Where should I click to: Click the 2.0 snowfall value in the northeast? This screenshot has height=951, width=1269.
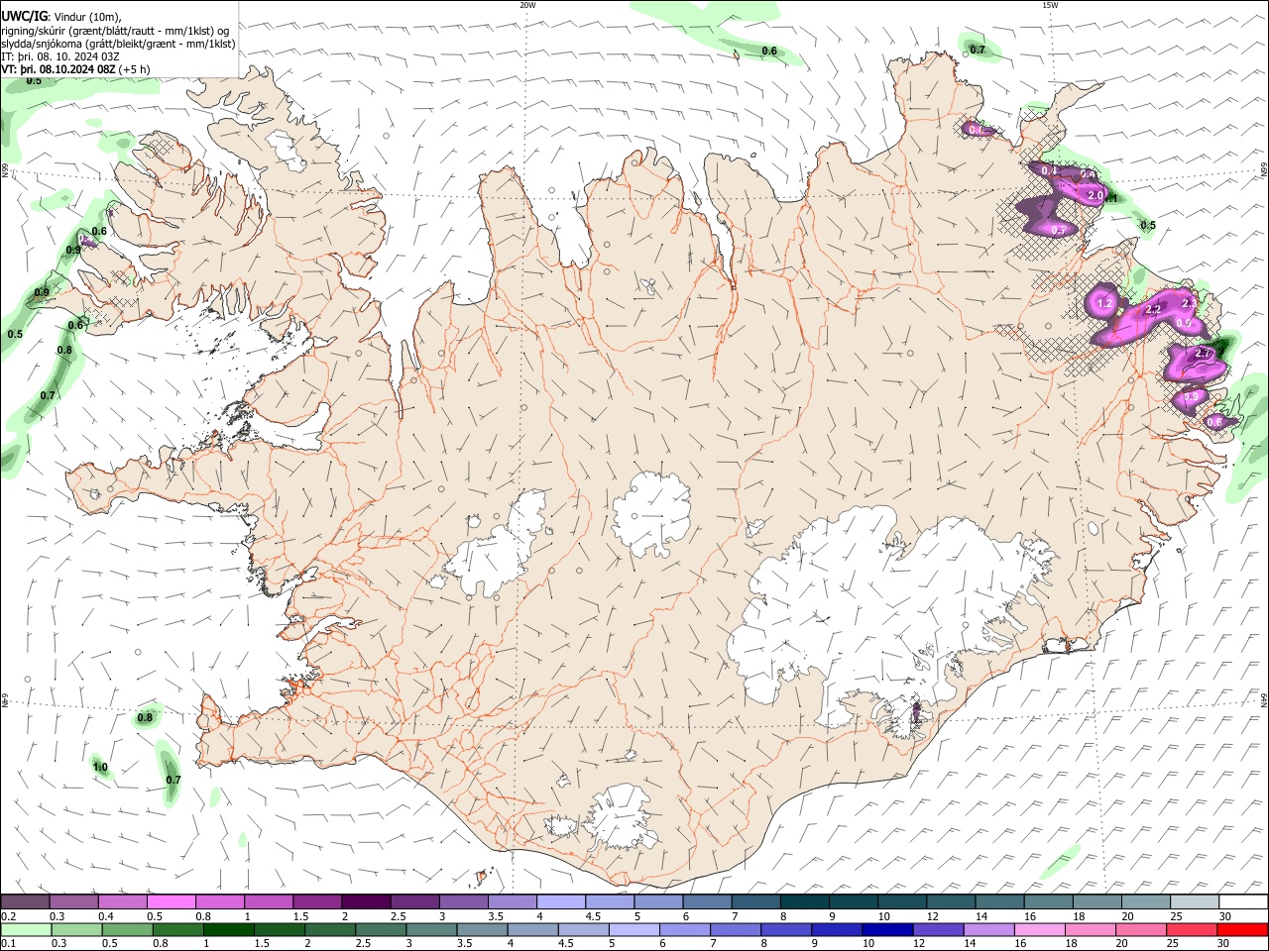1096,196
